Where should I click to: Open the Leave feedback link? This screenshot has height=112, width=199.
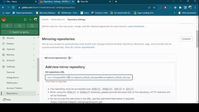136,26
